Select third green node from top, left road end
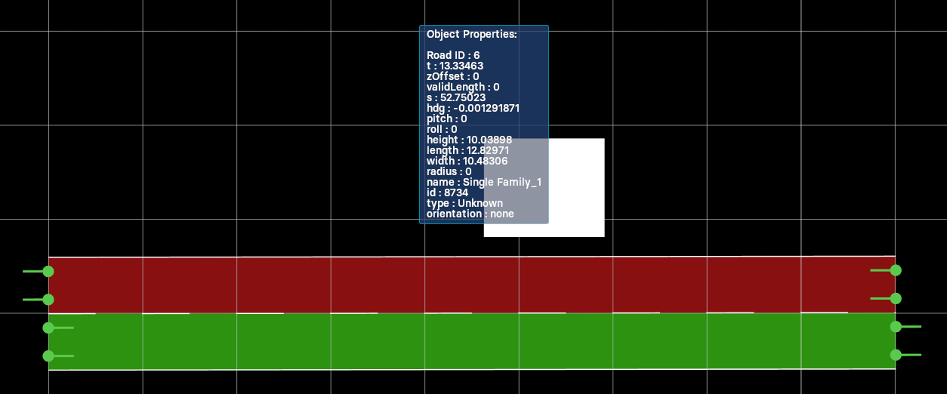The width and height of the screenshot is (947, 394). [x=48, y=328]
